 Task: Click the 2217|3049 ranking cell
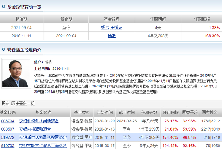coord(211,129)
